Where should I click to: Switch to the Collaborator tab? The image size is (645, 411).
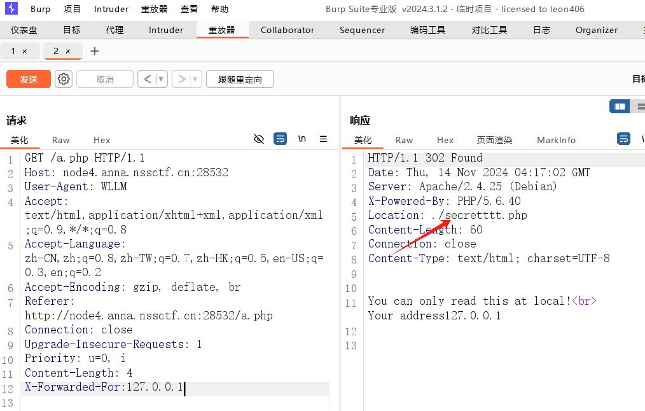pos(288,30)
